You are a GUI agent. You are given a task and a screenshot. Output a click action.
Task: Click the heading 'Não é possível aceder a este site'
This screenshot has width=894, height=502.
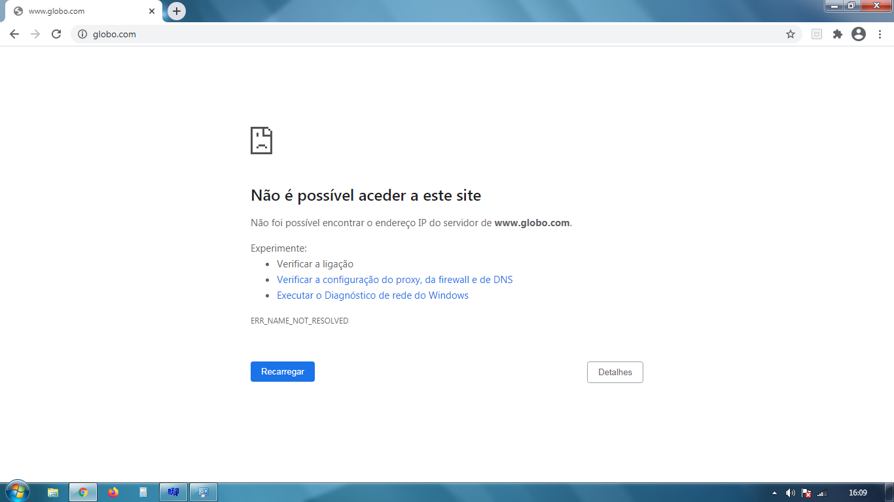366,195
